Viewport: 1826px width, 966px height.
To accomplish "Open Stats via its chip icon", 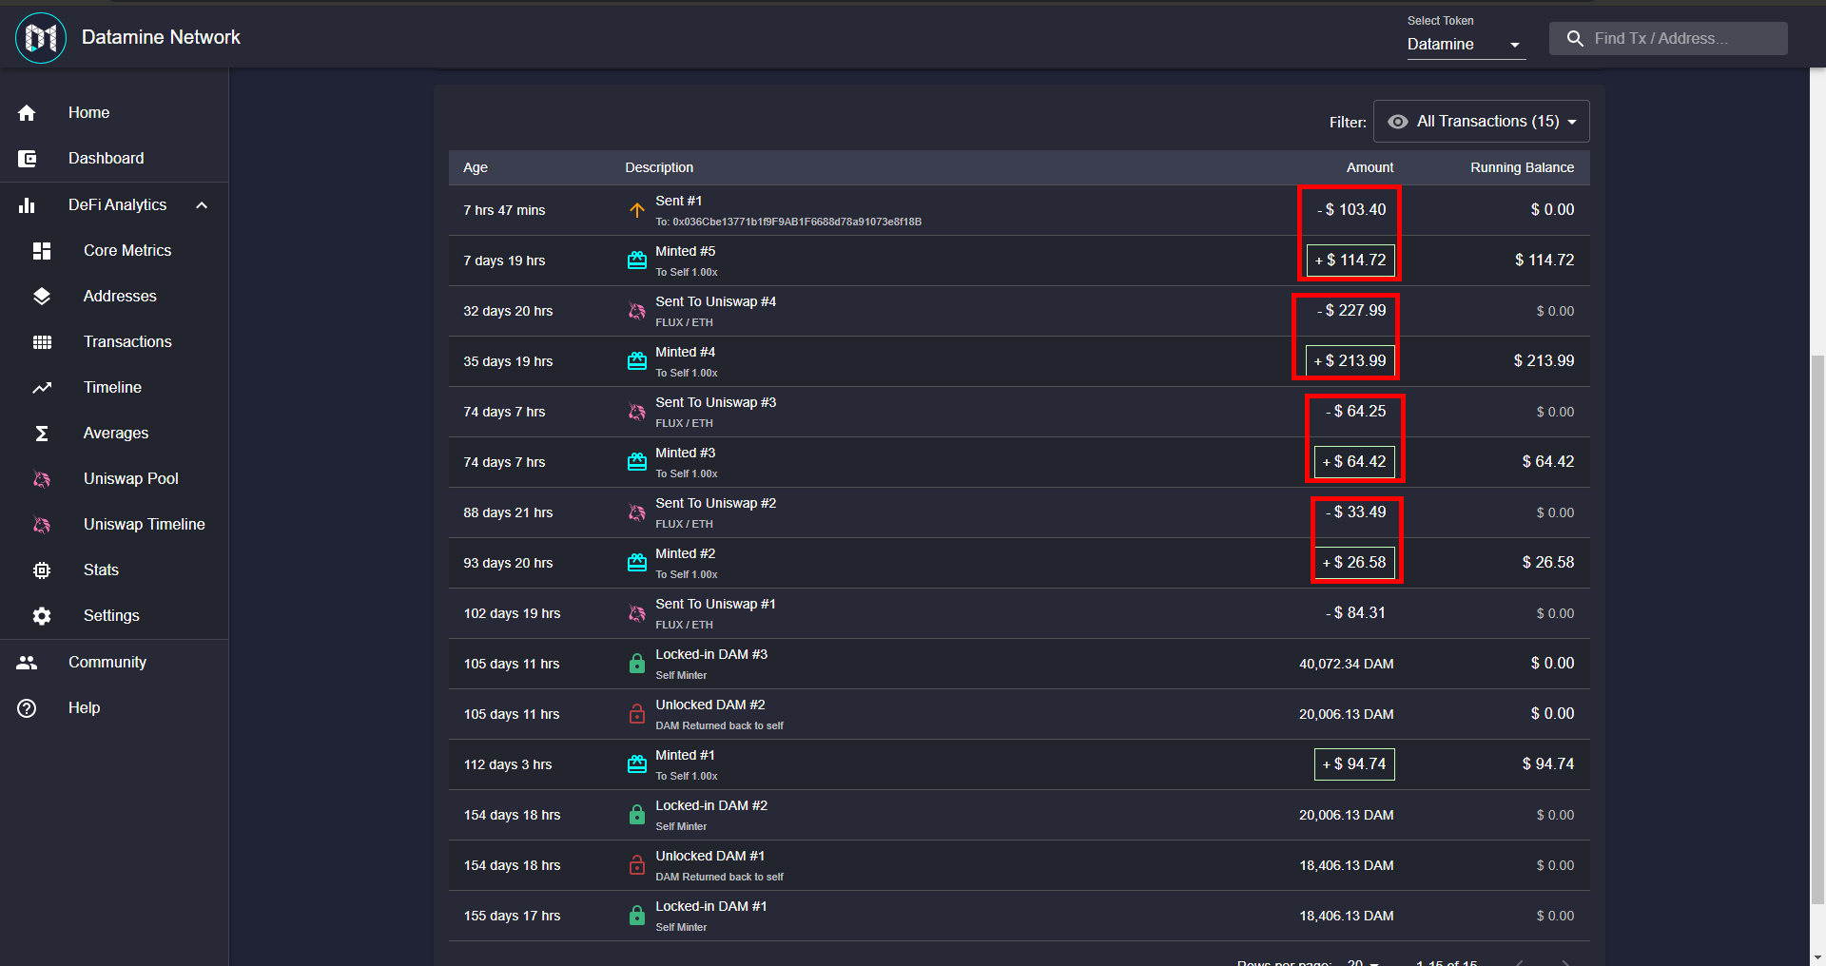I will (x=42, y=570).
